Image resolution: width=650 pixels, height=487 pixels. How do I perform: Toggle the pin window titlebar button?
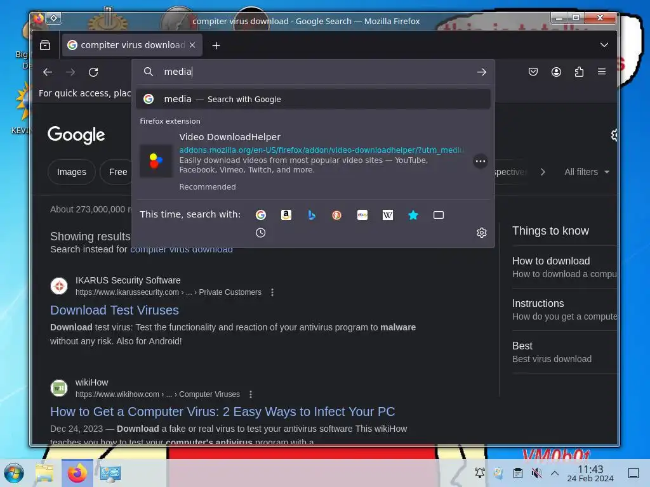(x=54, y=18)
